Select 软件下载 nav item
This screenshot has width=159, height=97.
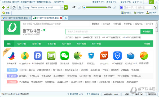click(x=22, y=44)
